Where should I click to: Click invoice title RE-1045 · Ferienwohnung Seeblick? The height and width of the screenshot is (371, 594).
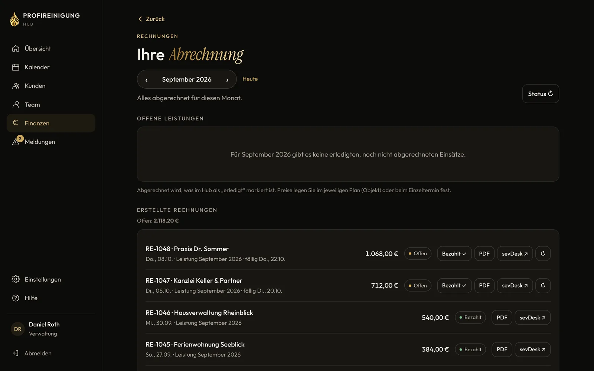point(195,345)
